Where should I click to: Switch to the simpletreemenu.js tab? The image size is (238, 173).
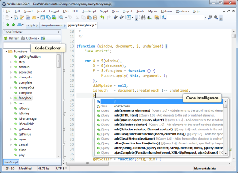[x=53, y=25]
